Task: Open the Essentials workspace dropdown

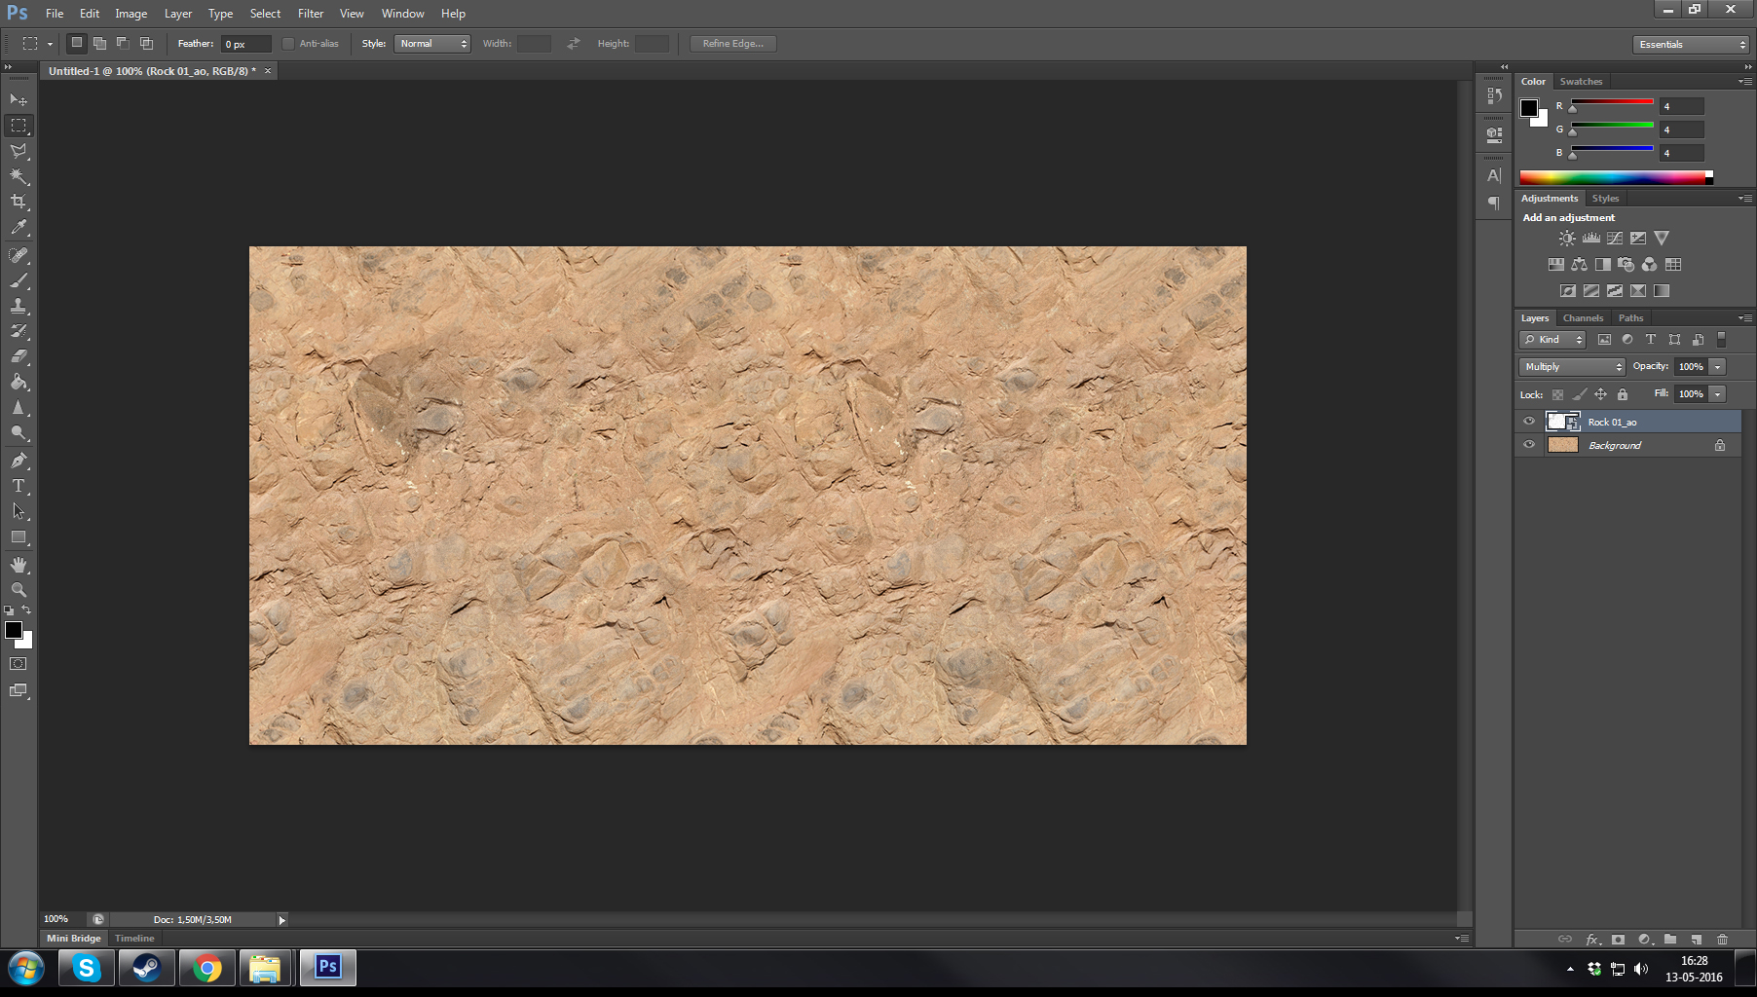Action: coord(1692,45)
